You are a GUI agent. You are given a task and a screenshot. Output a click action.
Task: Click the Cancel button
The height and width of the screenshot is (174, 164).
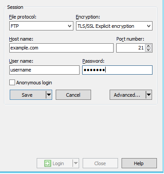(x=73, y=95)
